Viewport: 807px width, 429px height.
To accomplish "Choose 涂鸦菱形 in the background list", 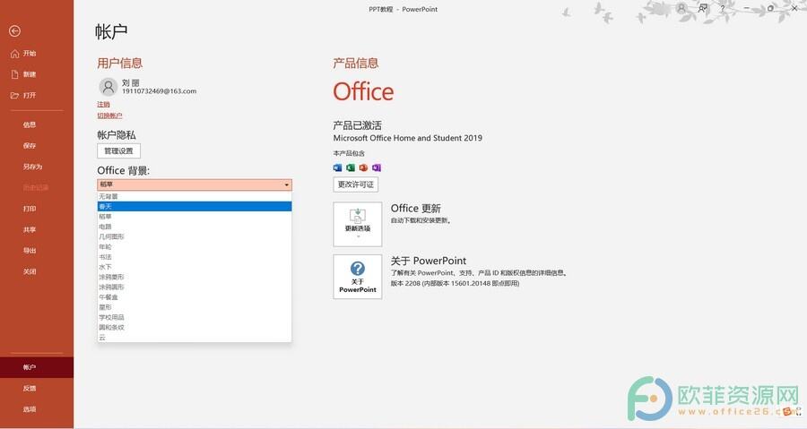I will click(x=195, y=277).
